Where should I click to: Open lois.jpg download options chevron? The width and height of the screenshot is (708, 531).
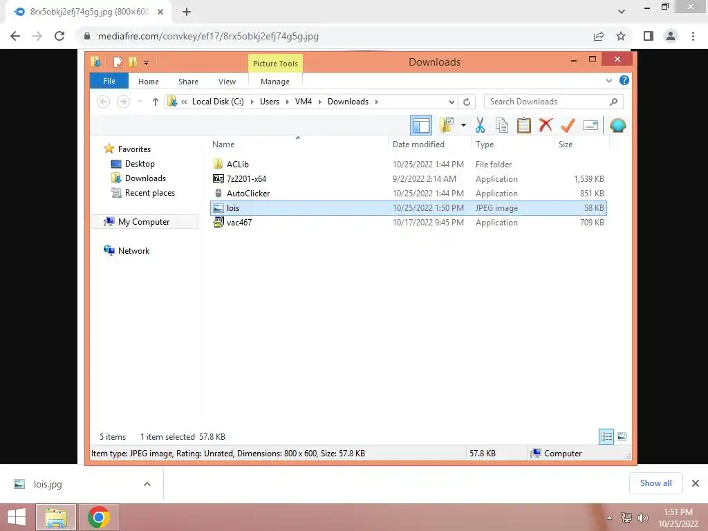(x=147, y=484)
